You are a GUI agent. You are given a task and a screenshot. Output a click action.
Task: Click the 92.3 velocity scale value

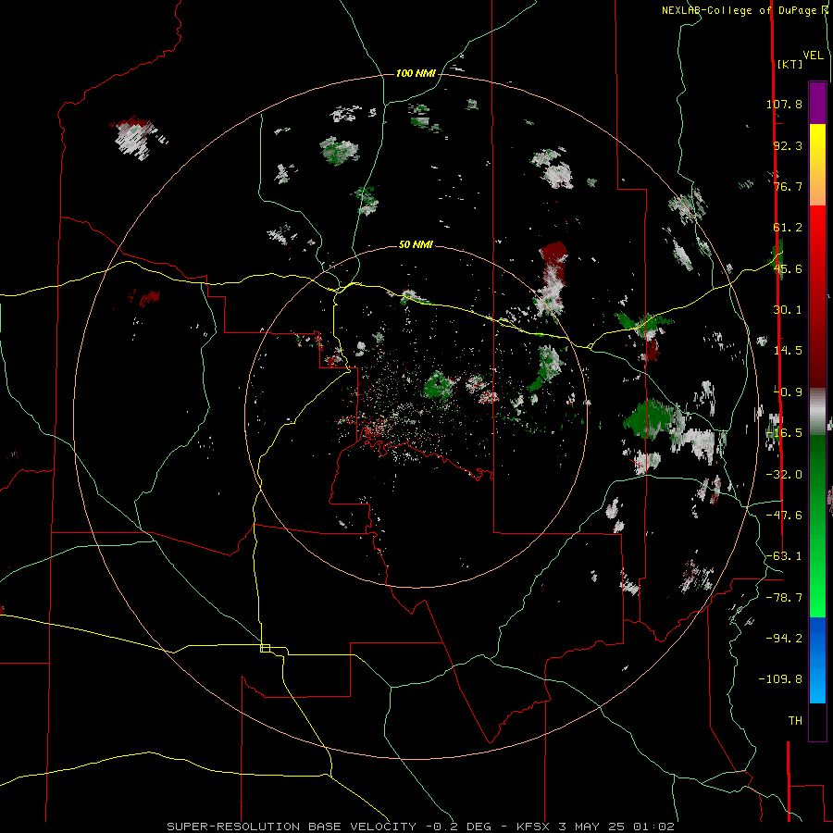(x=788, y=145)
